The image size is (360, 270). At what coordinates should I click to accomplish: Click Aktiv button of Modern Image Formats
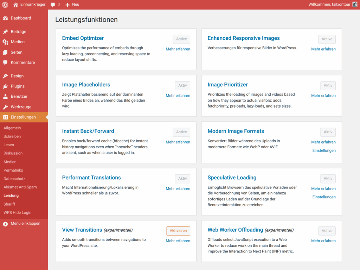click(328, 132)
